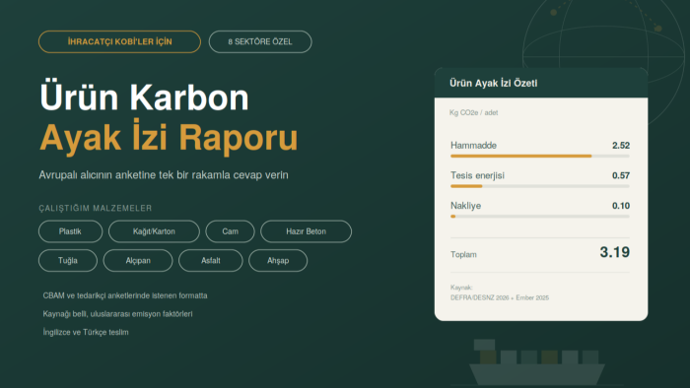Viewport: 690px width, 388px height.
Task: Click the Hammadde progress bar
Action: click(540, 156)
